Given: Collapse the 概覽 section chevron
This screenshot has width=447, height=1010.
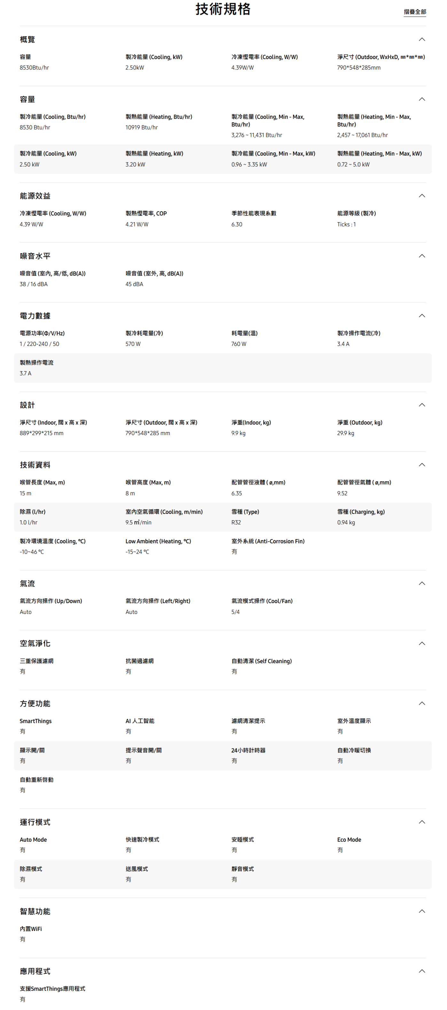Looking at the screenshot, I should click(x=421, y=39).
